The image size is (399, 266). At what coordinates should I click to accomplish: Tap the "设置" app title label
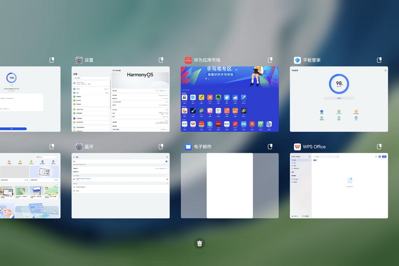(89, 60)
